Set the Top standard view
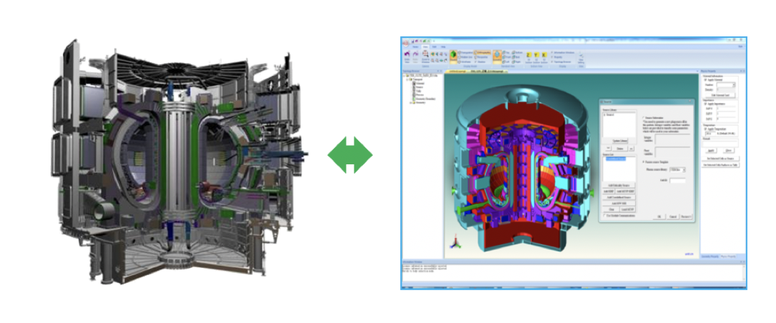776x323 pixels. (506, 52)
